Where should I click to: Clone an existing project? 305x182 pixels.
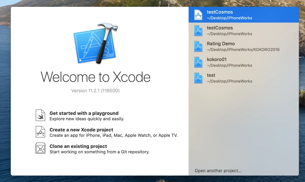(78, 146)
